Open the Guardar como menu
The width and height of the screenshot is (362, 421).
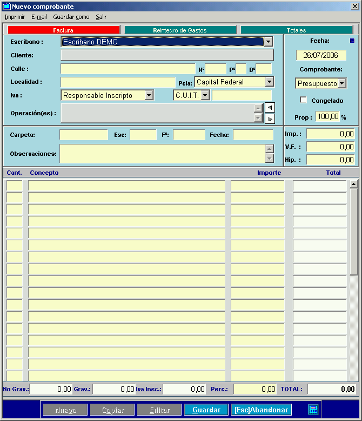click(71, 17)
